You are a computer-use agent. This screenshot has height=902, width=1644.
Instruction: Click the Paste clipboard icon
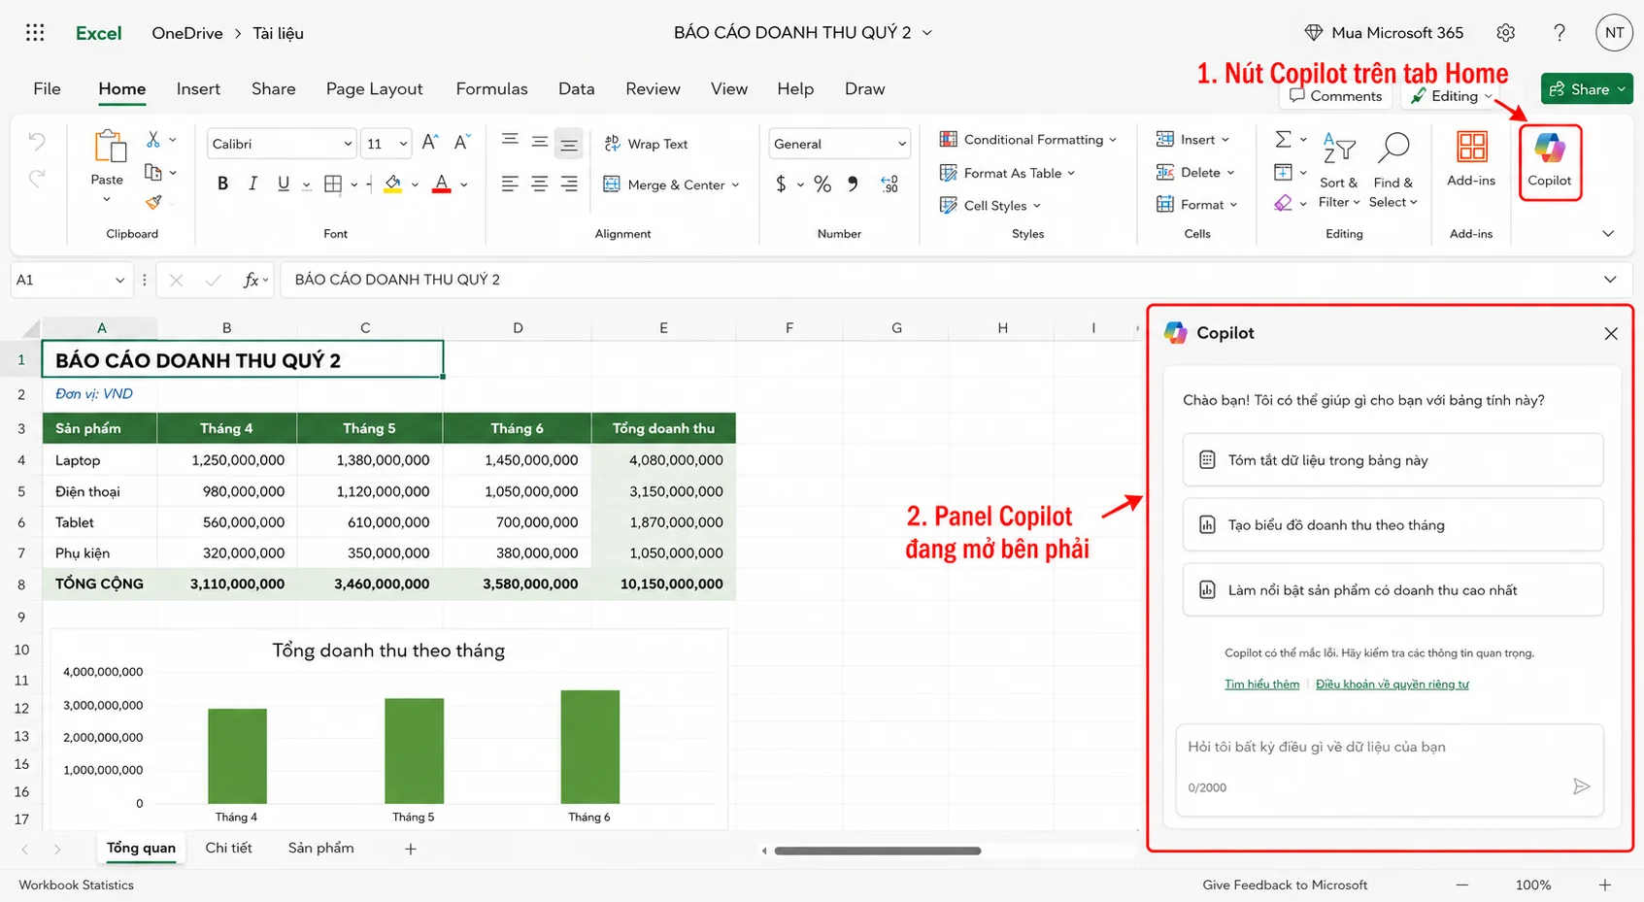[110, 146]
